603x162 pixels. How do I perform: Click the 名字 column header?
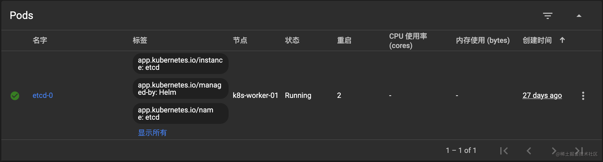tap(40, 40)
